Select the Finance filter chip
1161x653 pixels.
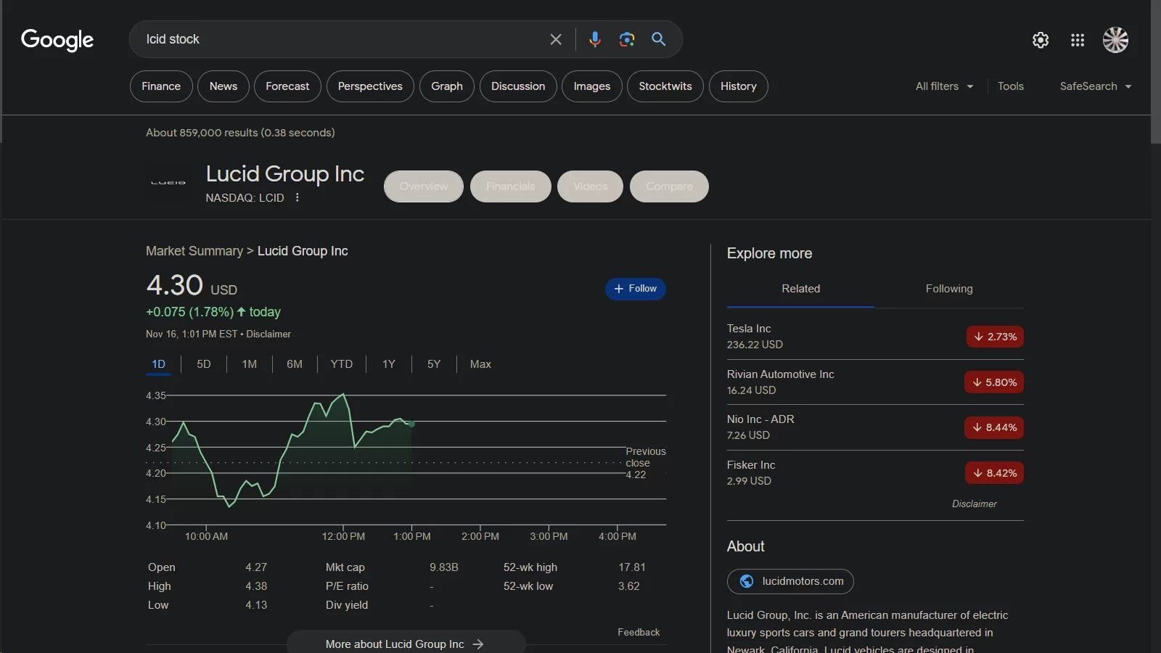(161, 86)
